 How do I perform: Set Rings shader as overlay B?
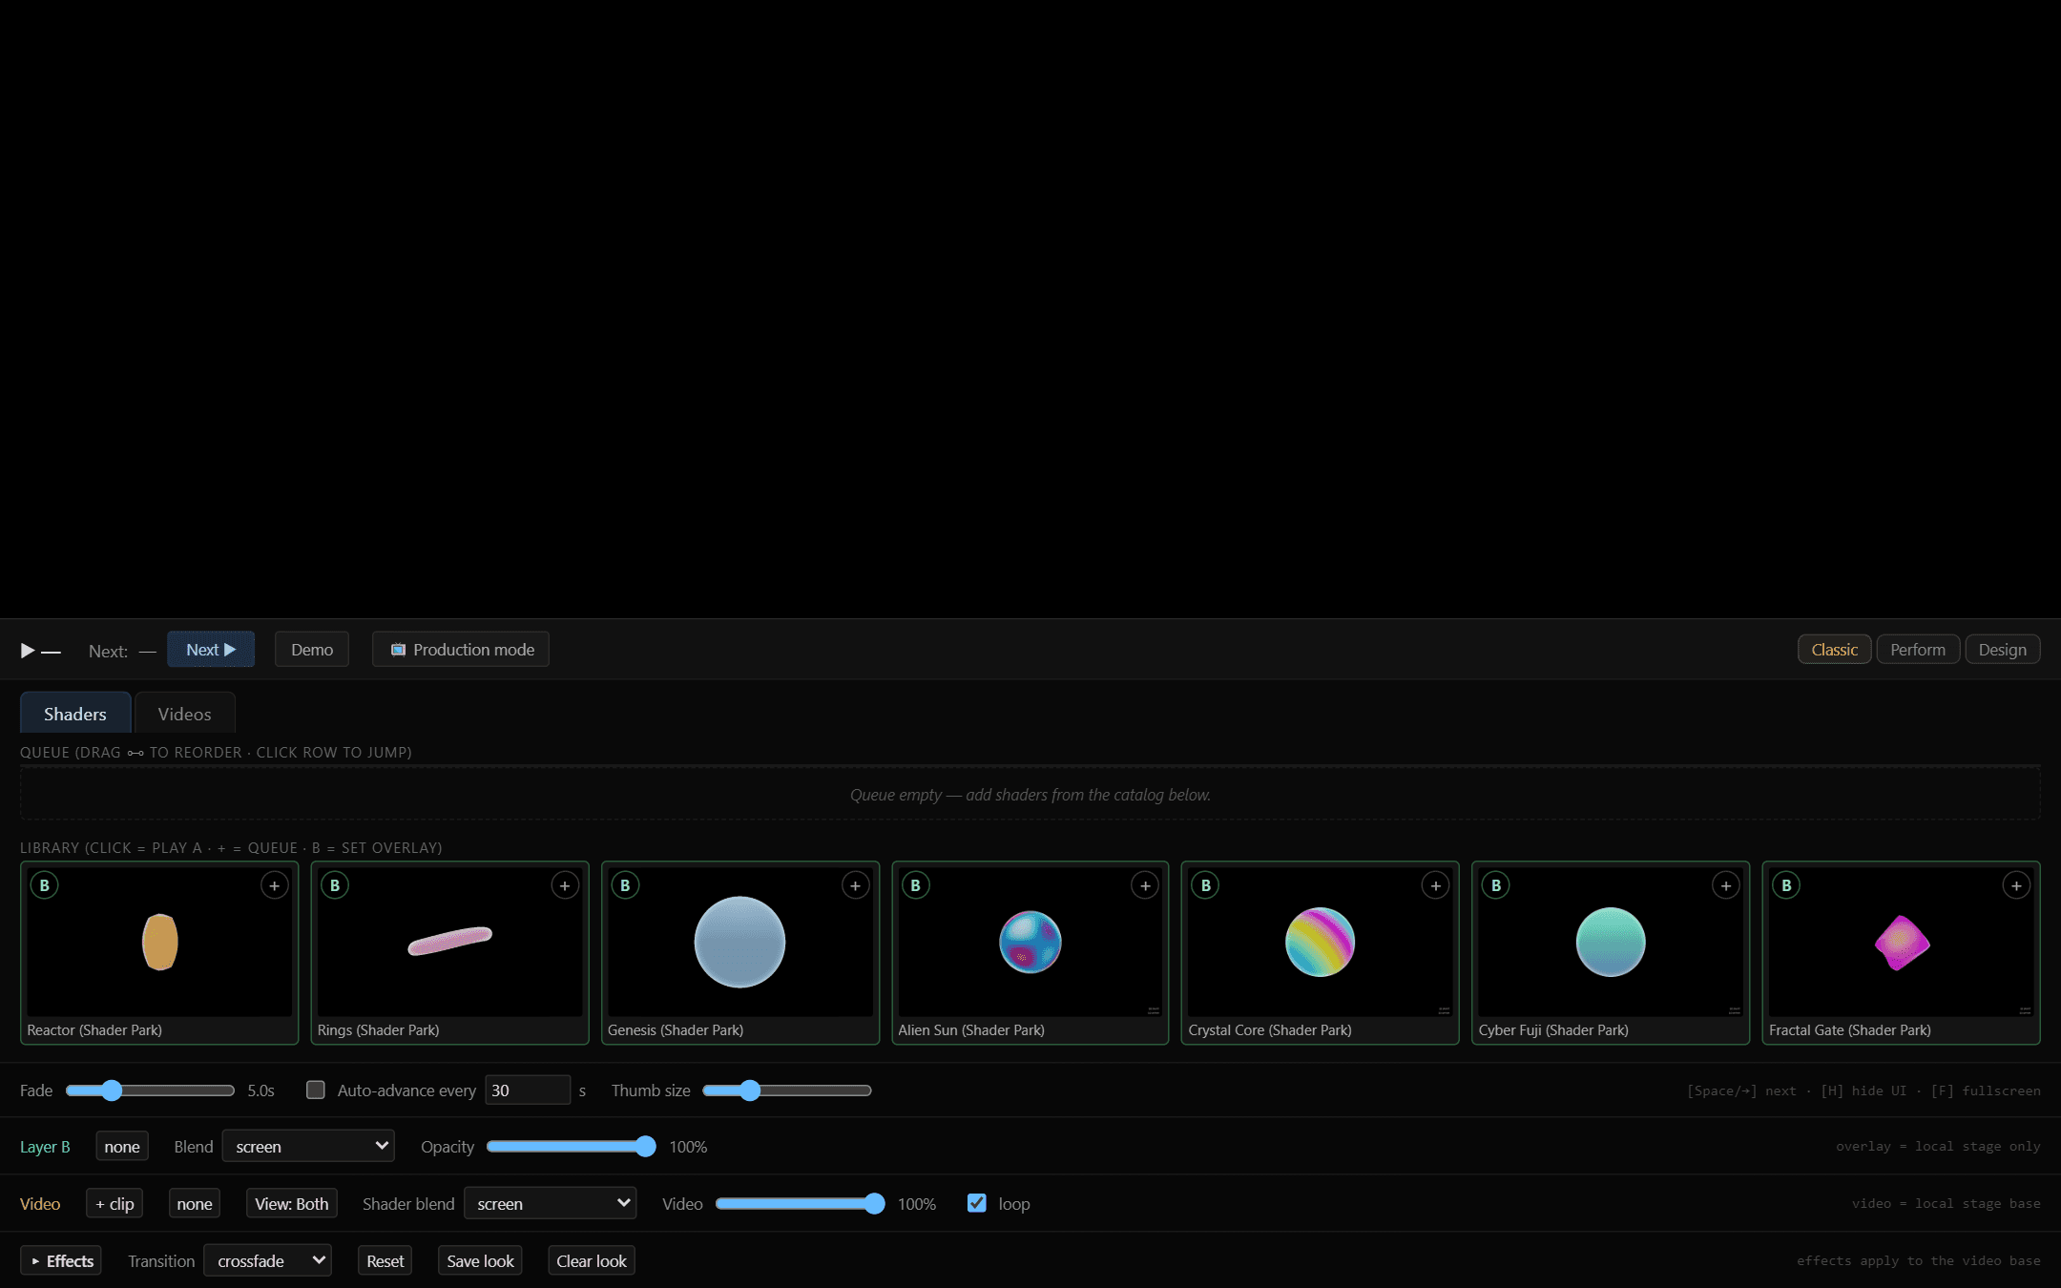point(335,885)
